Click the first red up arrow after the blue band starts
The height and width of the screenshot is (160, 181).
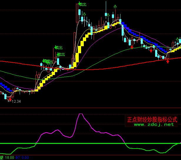point(132,47)
